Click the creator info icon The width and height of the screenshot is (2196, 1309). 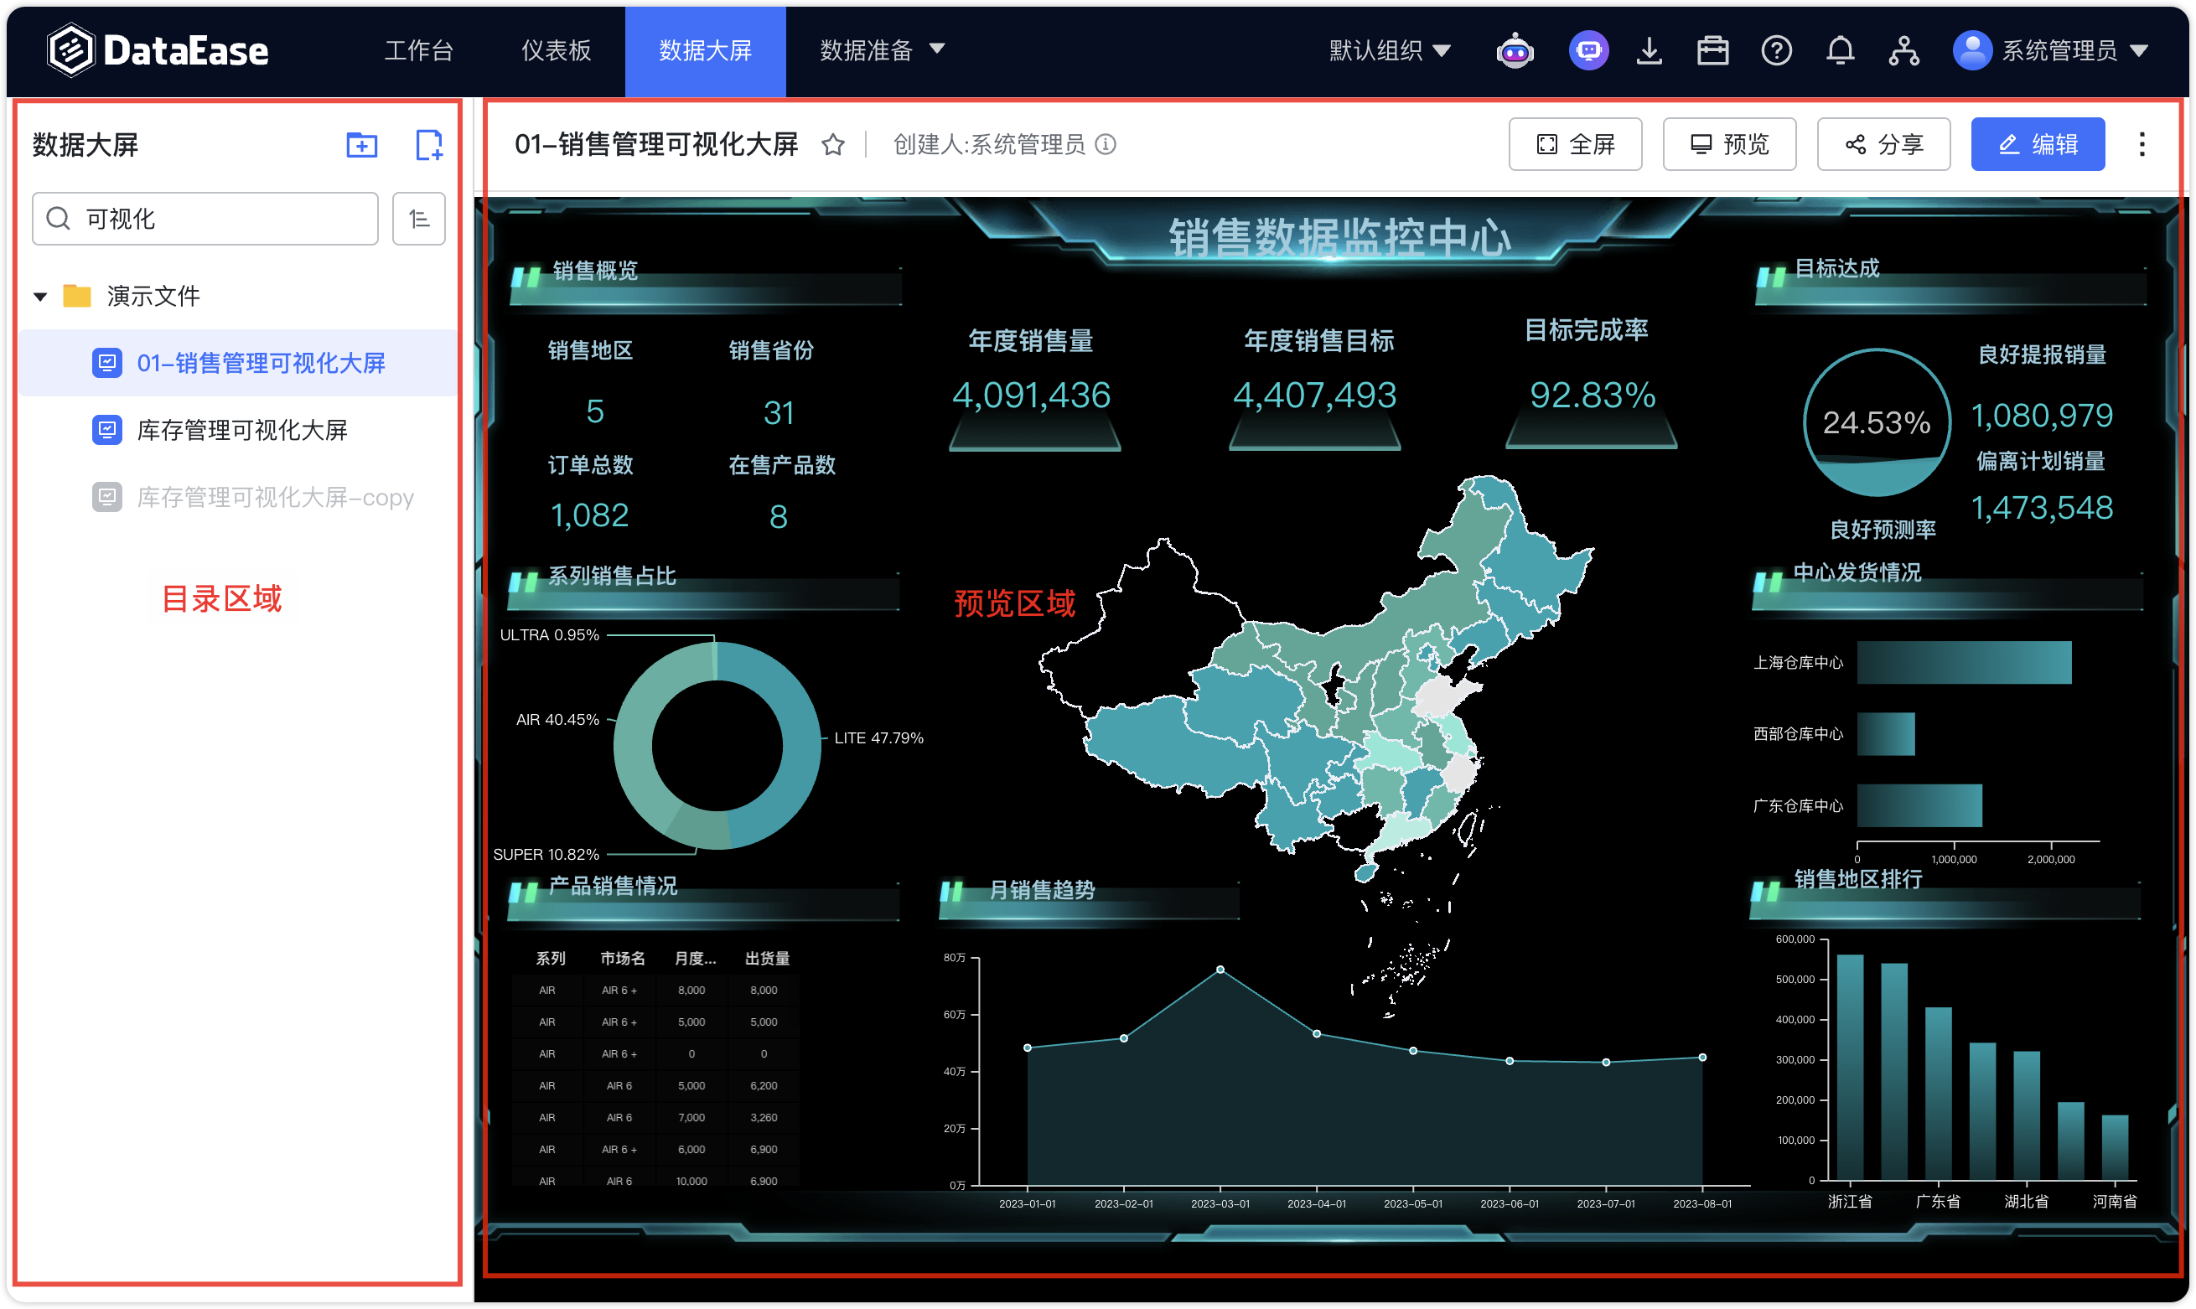pyautogui.click(x=1105, y=144)
